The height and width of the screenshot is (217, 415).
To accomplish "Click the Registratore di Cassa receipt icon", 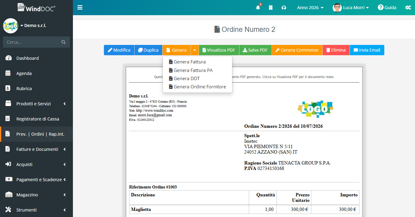I will click(8, 119).
